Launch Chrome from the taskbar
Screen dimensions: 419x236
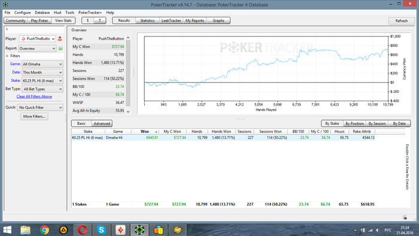45,230
